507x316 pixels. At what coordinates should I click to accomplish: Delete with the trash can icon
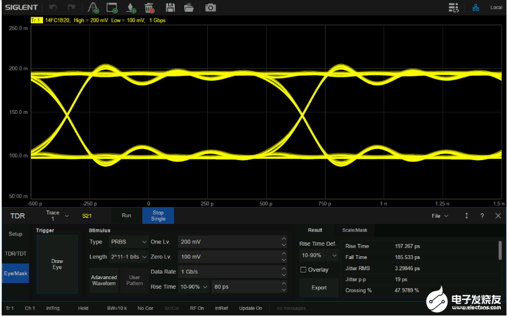[x=150, y=7]
